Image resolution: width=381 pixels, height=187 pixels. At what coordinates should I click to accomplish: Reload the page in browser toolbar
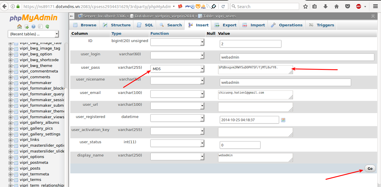point(223,6)
